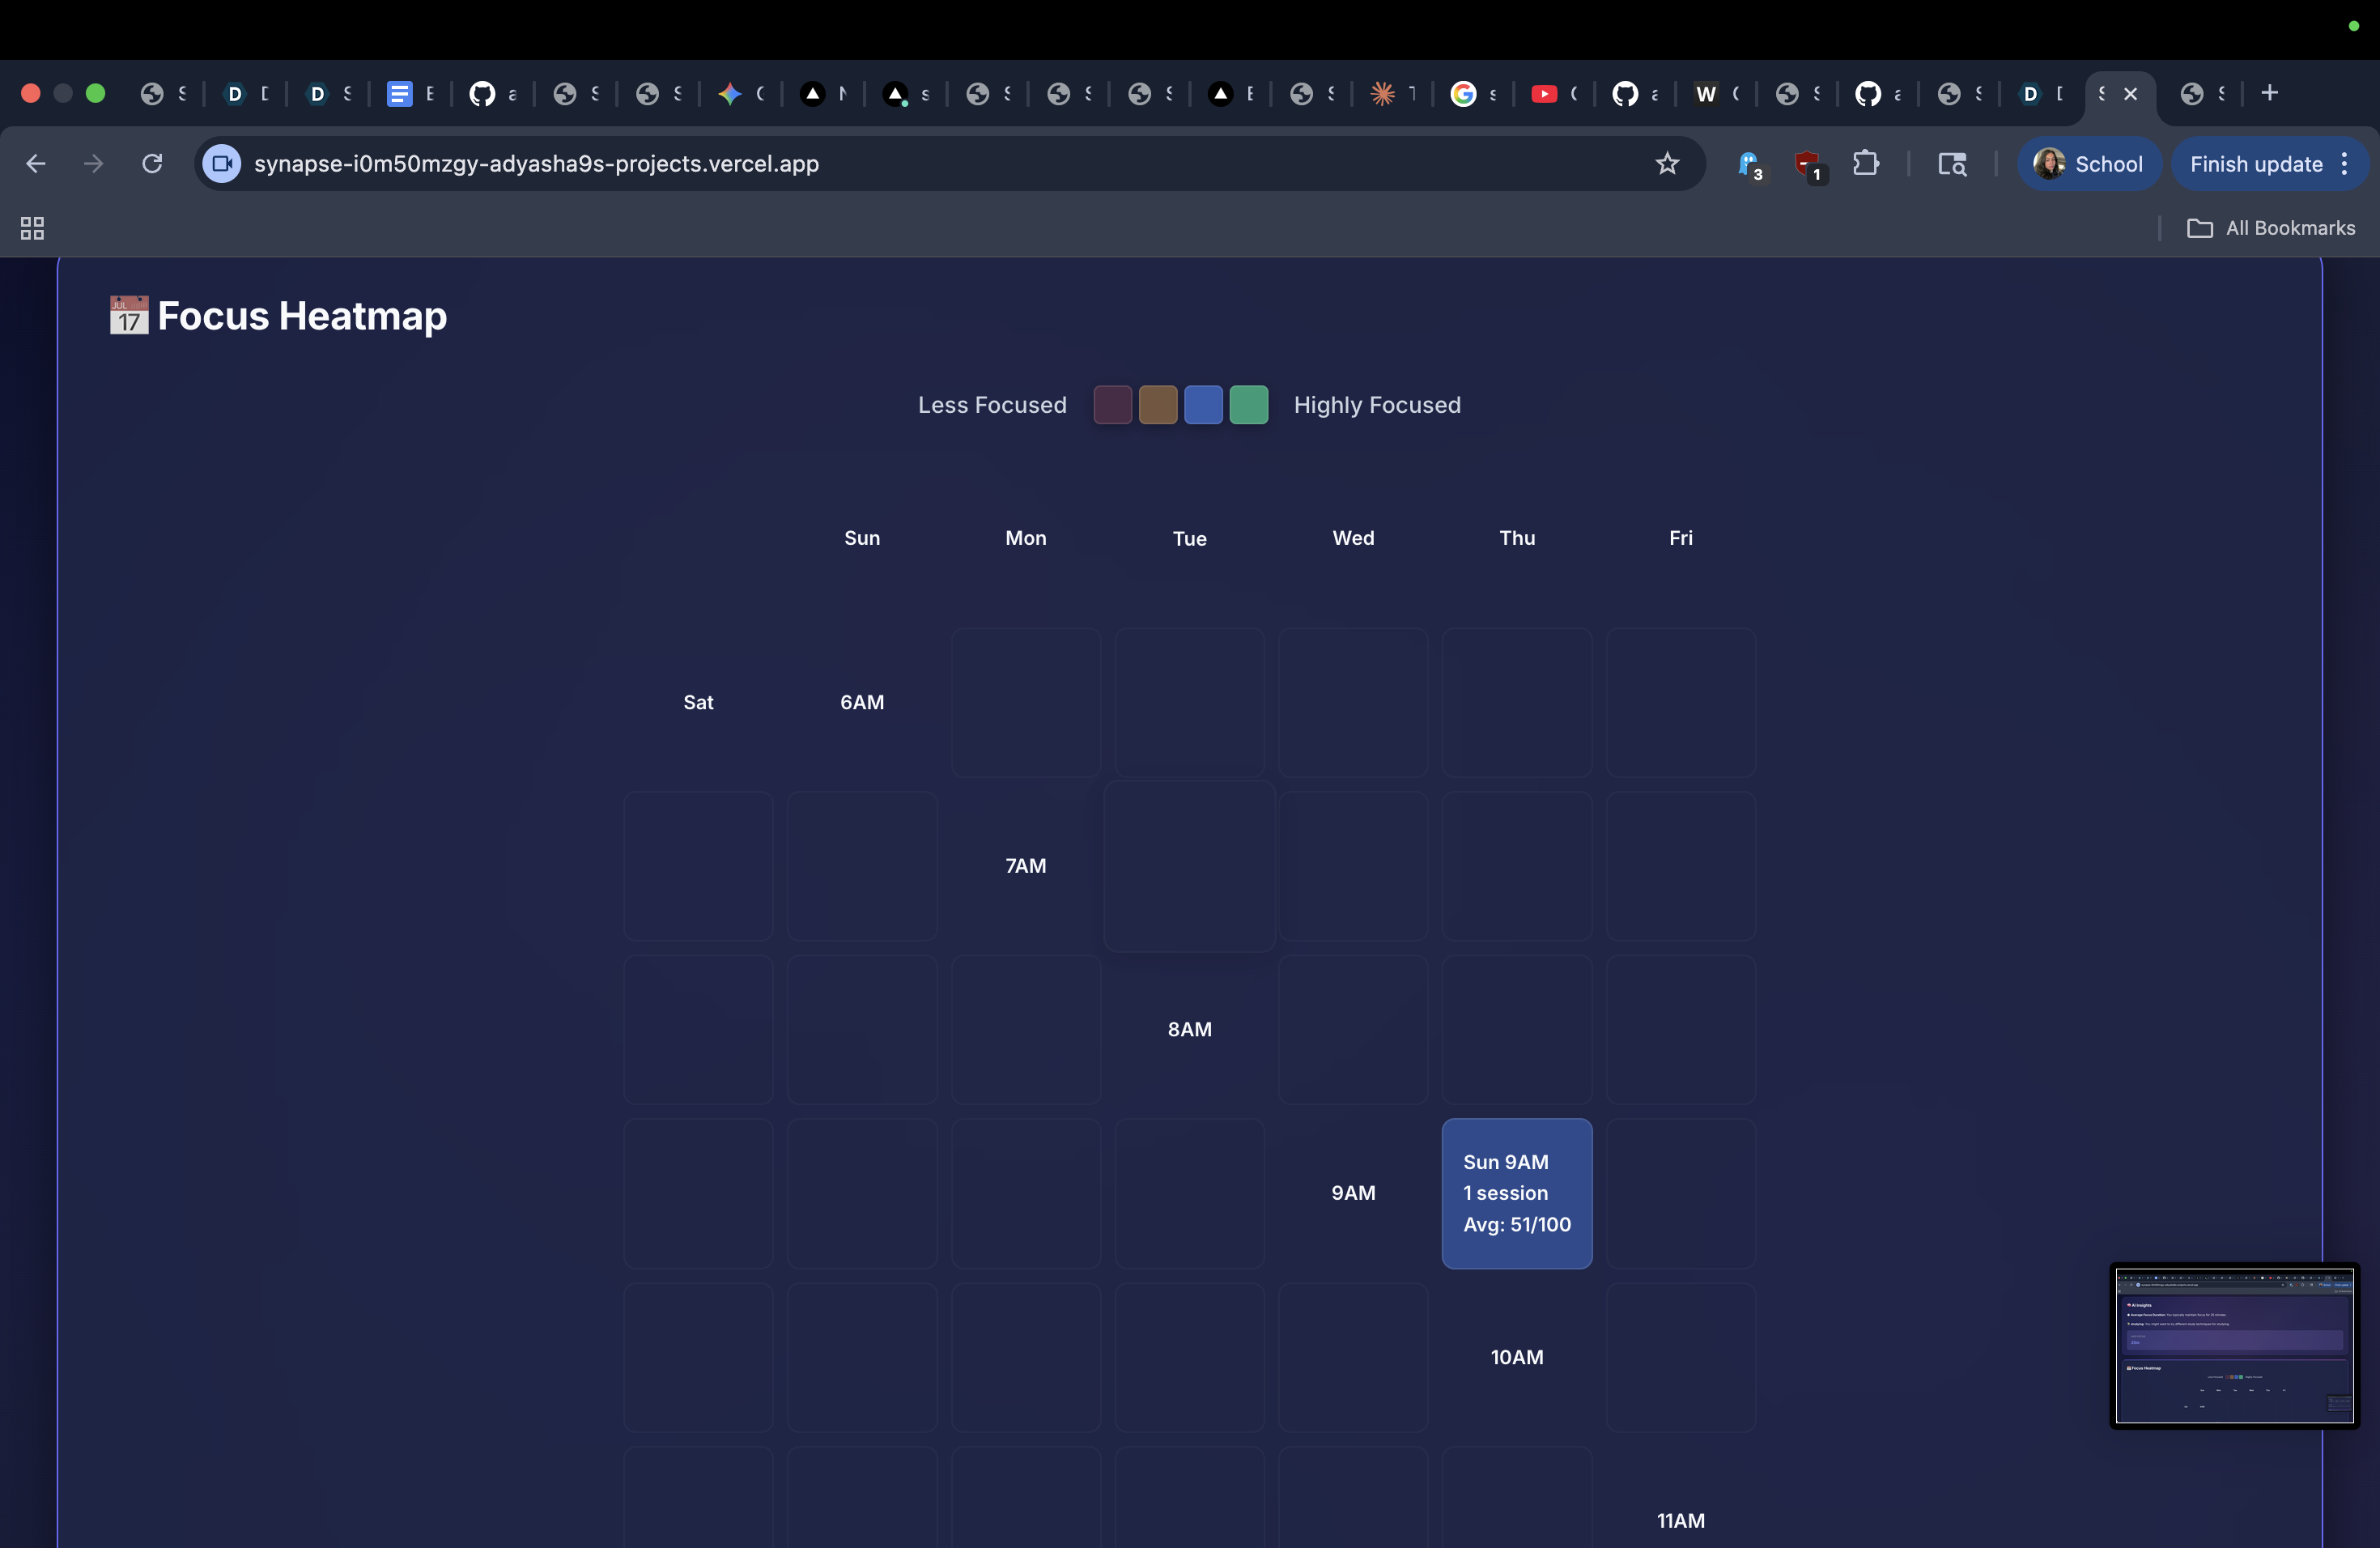2380x1548 pixels.
Task: Open new tab with plus icon
Action: tap(2269, 93)
